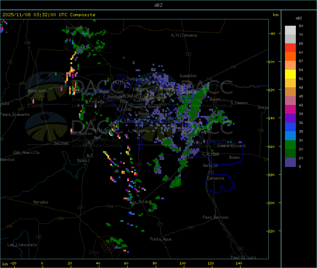
Task: Click the 140 km horizontal axis tick
Action: (x=239, y=263)
